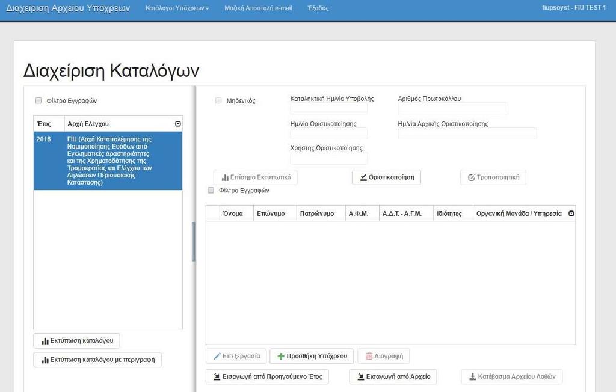The image size is (616, 392).
Task: Toggle the left-panel Φίλτρο Εγγραφών checkbox
Action: [38, 100]
